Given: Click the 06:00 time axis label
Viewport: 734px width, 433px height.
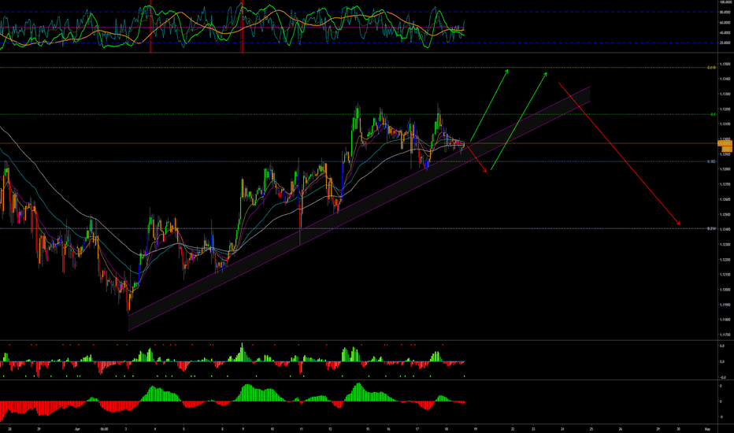Looking at the screenshot, I should pos(105,429).
